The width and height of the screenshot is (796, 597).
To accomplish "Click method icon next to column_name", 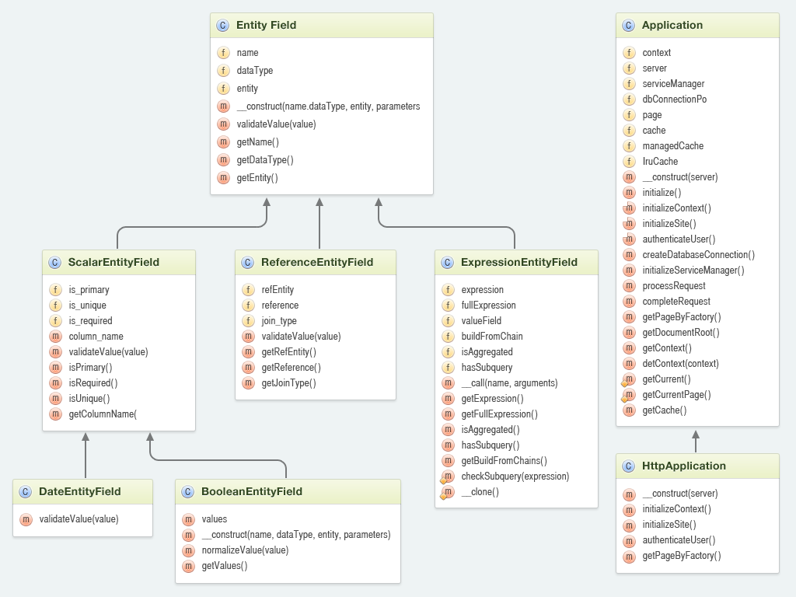I will 55,337.
